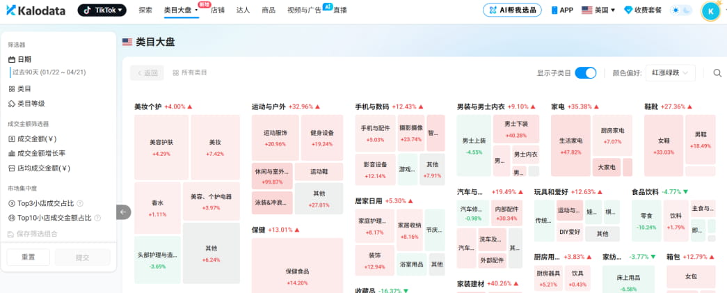Image resolution: width=727 pixels, height=293 pixels.
Task: Open the 店均成交金额(¥) filter
Action: coord(40,168)
